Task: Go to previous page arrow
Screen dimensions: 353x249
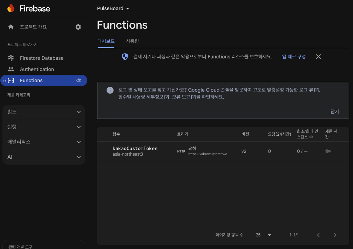Action: (x=318, y=235)
